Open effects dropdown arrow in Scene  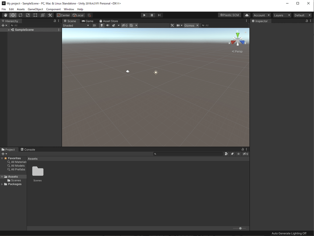[119, 25]
